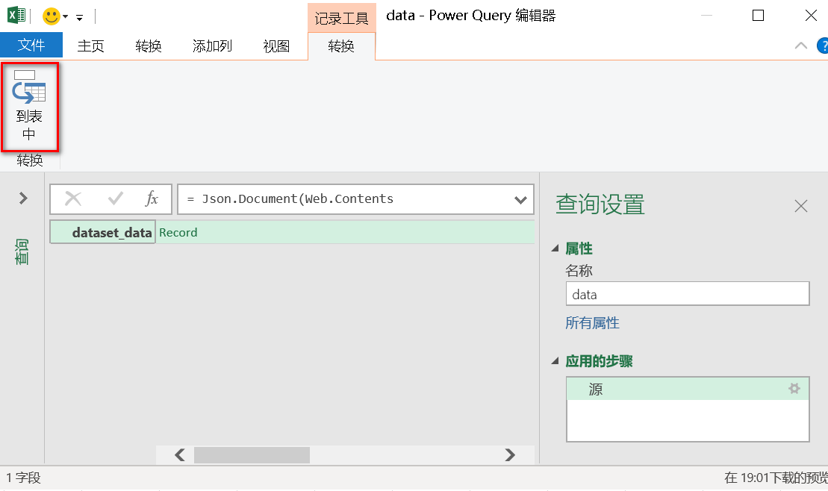Screen dimensions: 828x491
Task: Click the 记录工具 contextual tab header
Action: coord(342,19)
